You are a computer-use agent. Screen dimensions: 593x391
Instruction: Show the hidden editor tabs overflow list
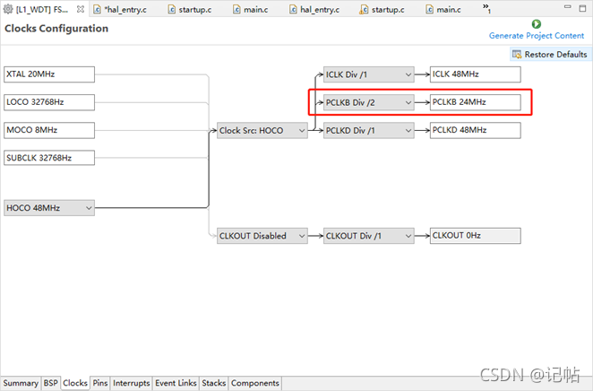click(486, 8)
